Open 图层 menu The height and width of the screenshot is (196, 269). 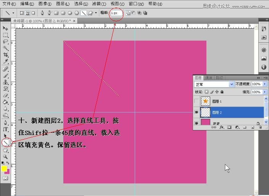click(63, 4)
